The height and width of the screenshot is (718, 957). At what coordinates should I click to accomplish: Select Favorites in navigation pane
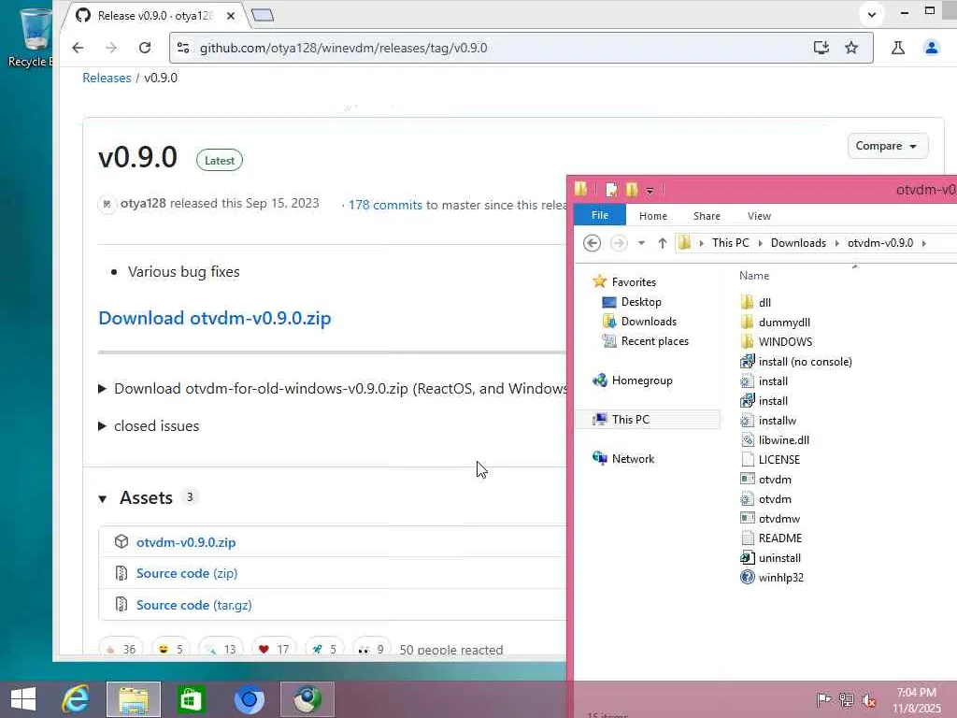(x=634, y=282)
